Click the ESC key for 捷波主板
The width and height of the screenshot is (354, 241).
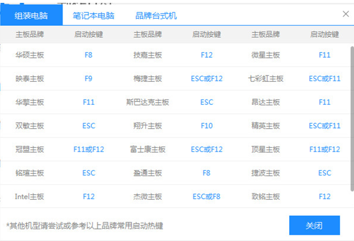tap(324, 173)
